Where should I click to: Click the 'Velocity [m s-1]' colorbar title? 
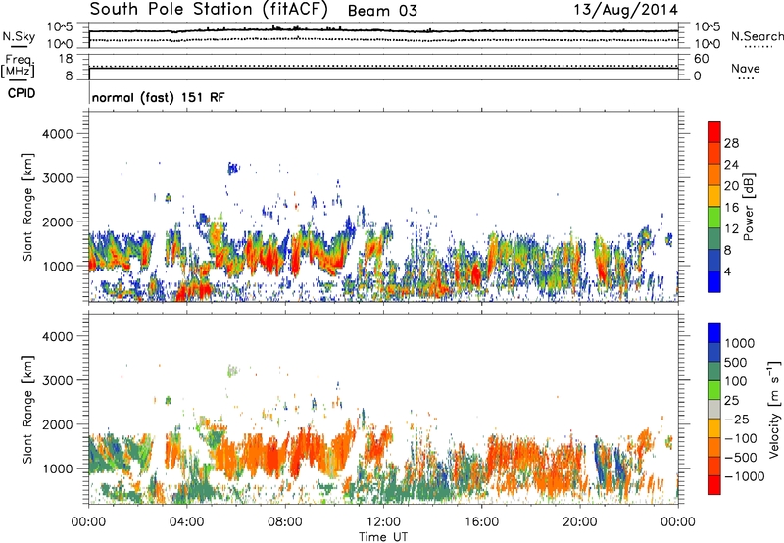(x=774, y=409)
